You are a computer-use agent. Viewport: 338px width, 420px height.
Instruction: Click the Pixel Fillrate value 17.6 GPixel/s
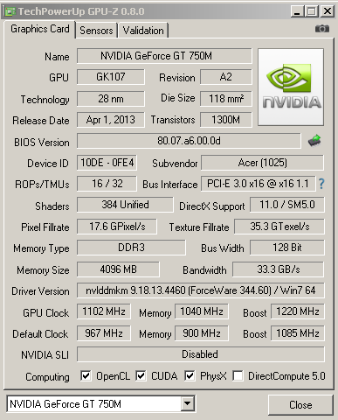tap(117, 227)
